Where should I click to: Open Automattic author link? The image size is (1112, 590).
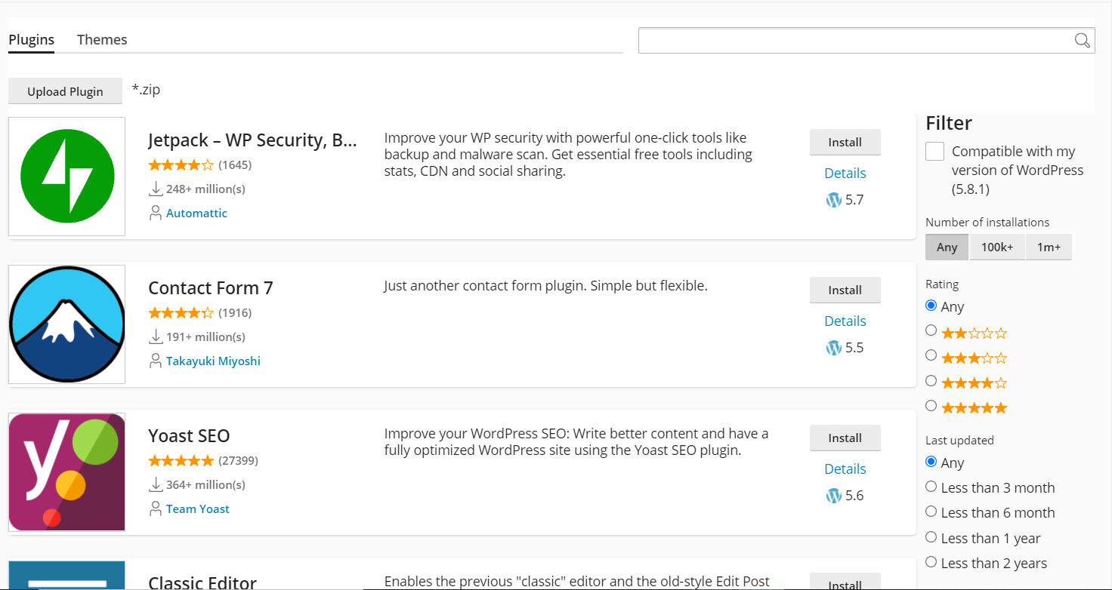click(x=196, y=213)
